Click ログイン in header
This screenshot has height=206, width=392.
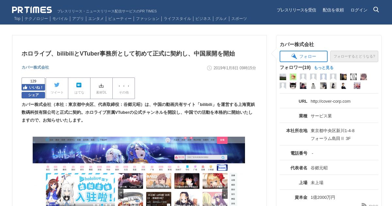[359, 10]
